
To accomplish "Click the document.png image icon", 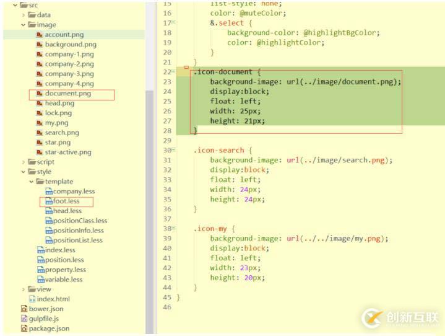I will 40,94.
